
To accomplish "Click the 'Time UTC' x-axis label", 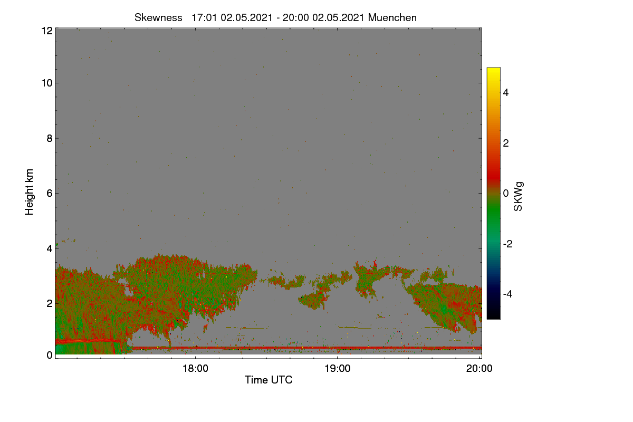I will coord(268,380).
